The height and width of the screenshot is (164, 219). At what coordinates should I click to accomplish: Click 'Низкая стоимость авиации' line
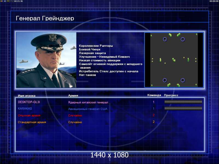click(100, 60)
